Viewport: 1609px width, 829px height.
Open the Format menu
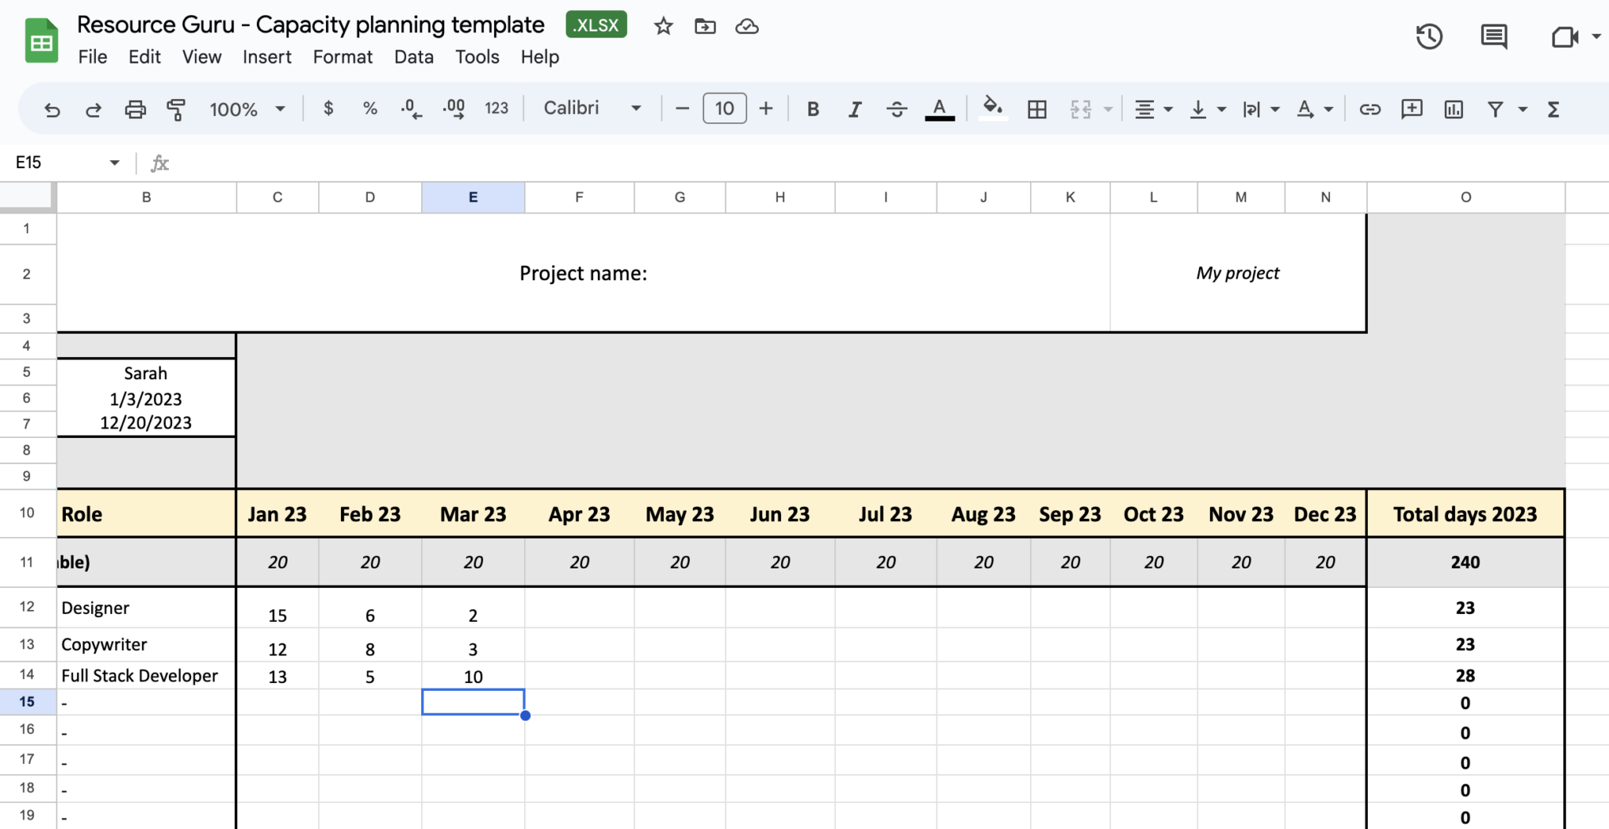point(343,57)
